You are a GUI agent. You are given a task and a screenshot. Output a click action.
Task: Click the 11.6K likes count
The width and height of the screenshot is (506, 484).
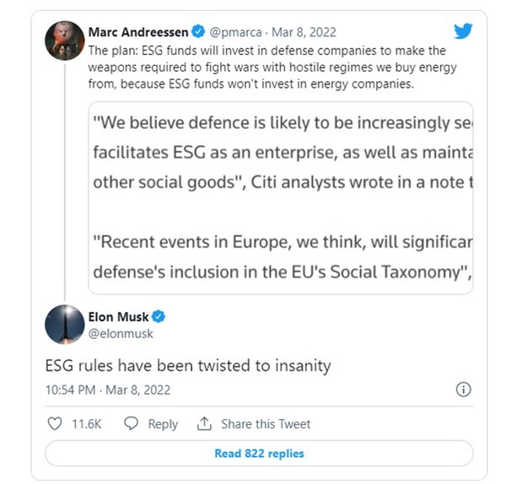coord(88,424)
